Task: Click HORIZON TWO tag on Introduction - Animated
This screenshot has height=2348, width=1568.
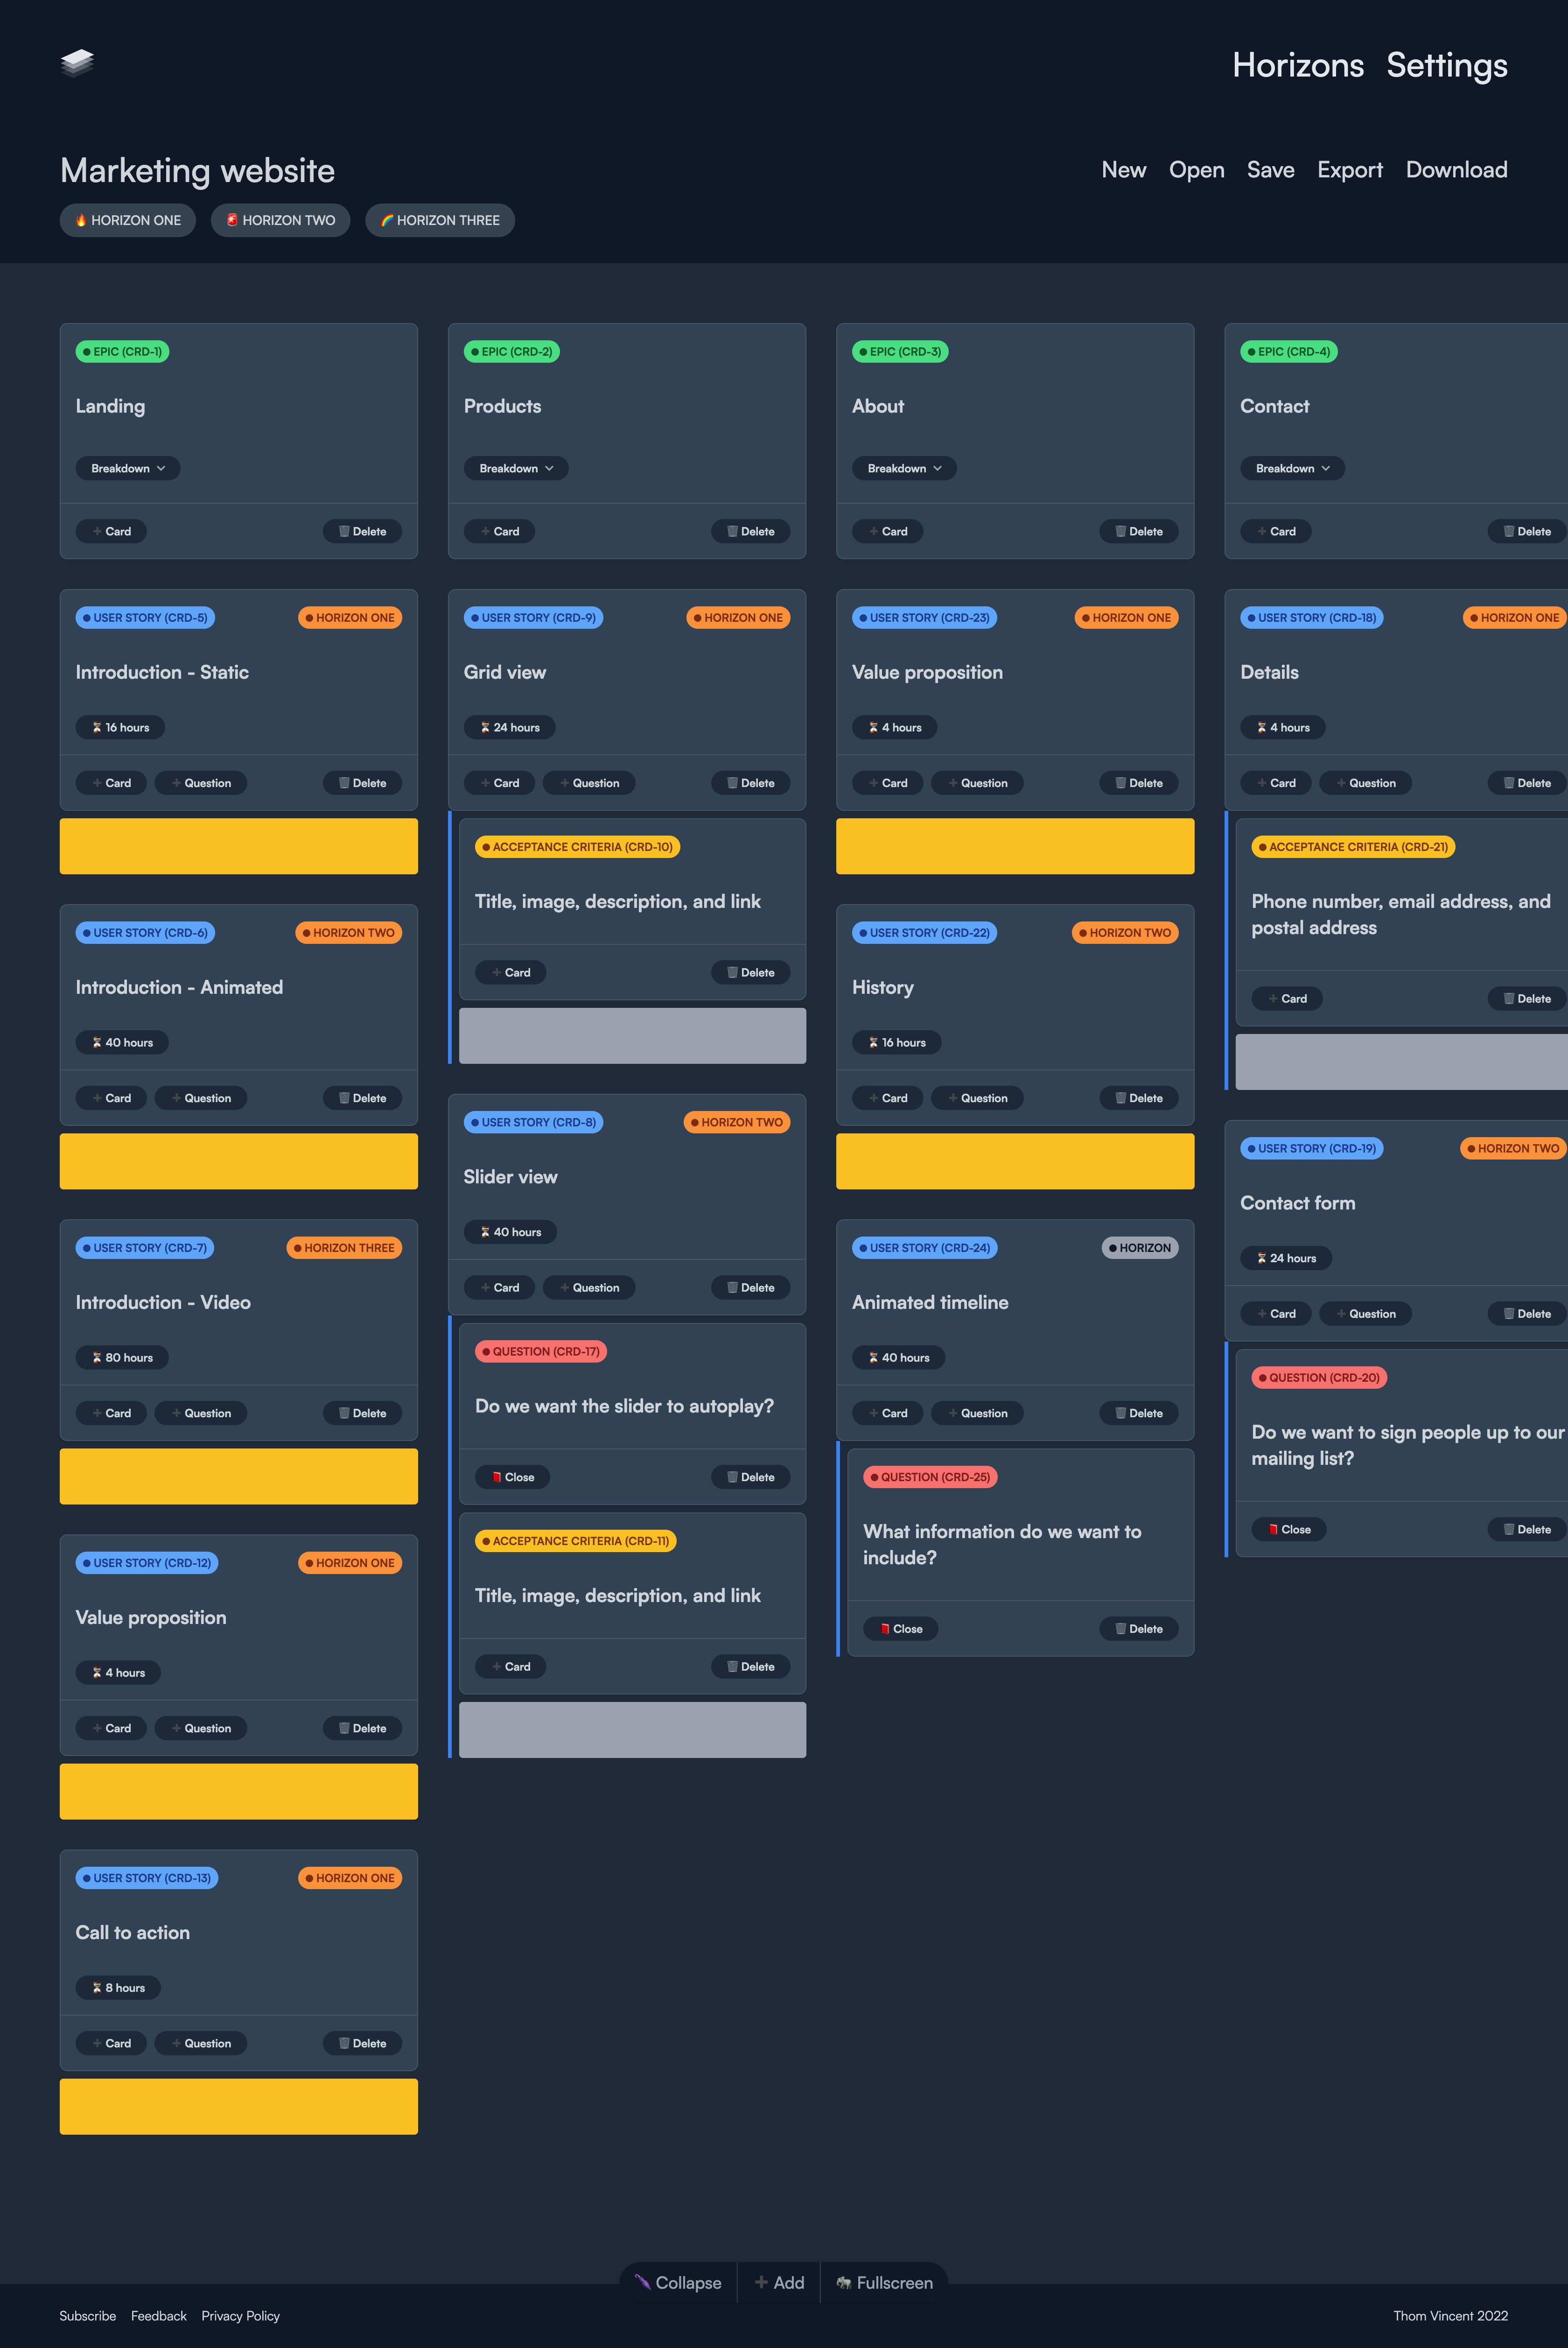Action: click(348, 932)
